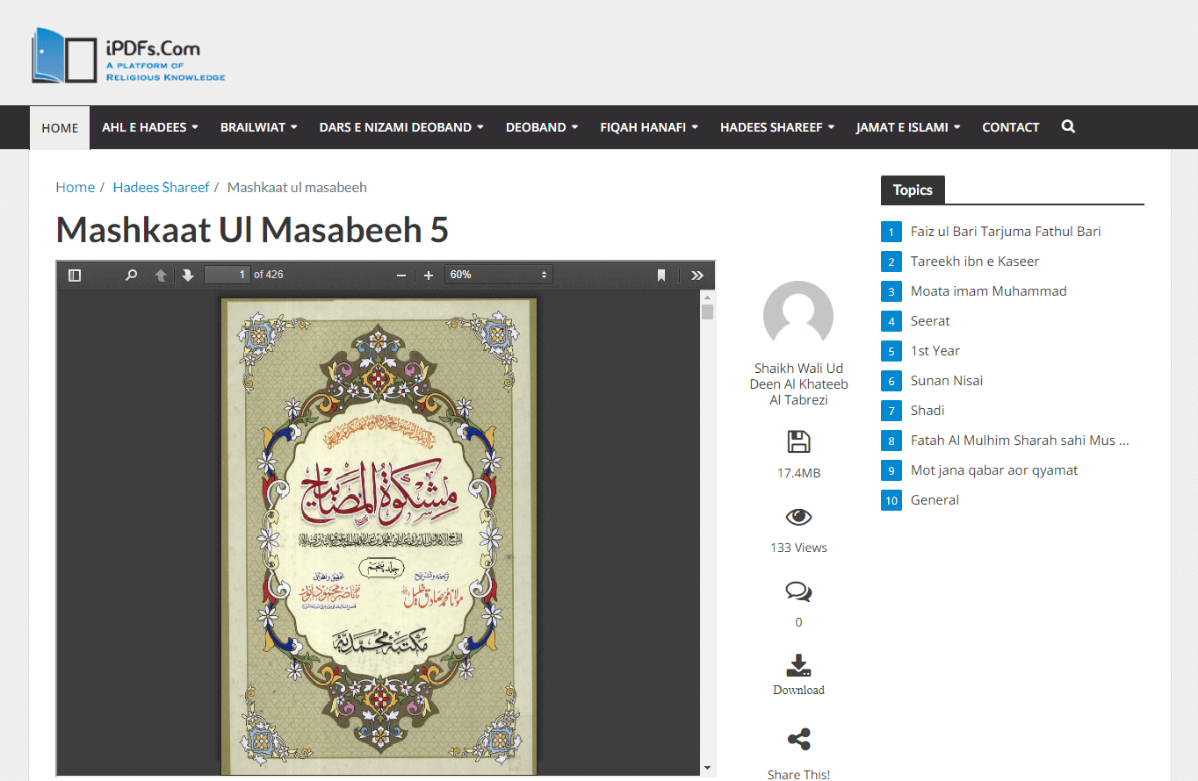The image size is (1198, 781).
Task: Expand the Fiqah Hanafi menu
Action: 649,127
